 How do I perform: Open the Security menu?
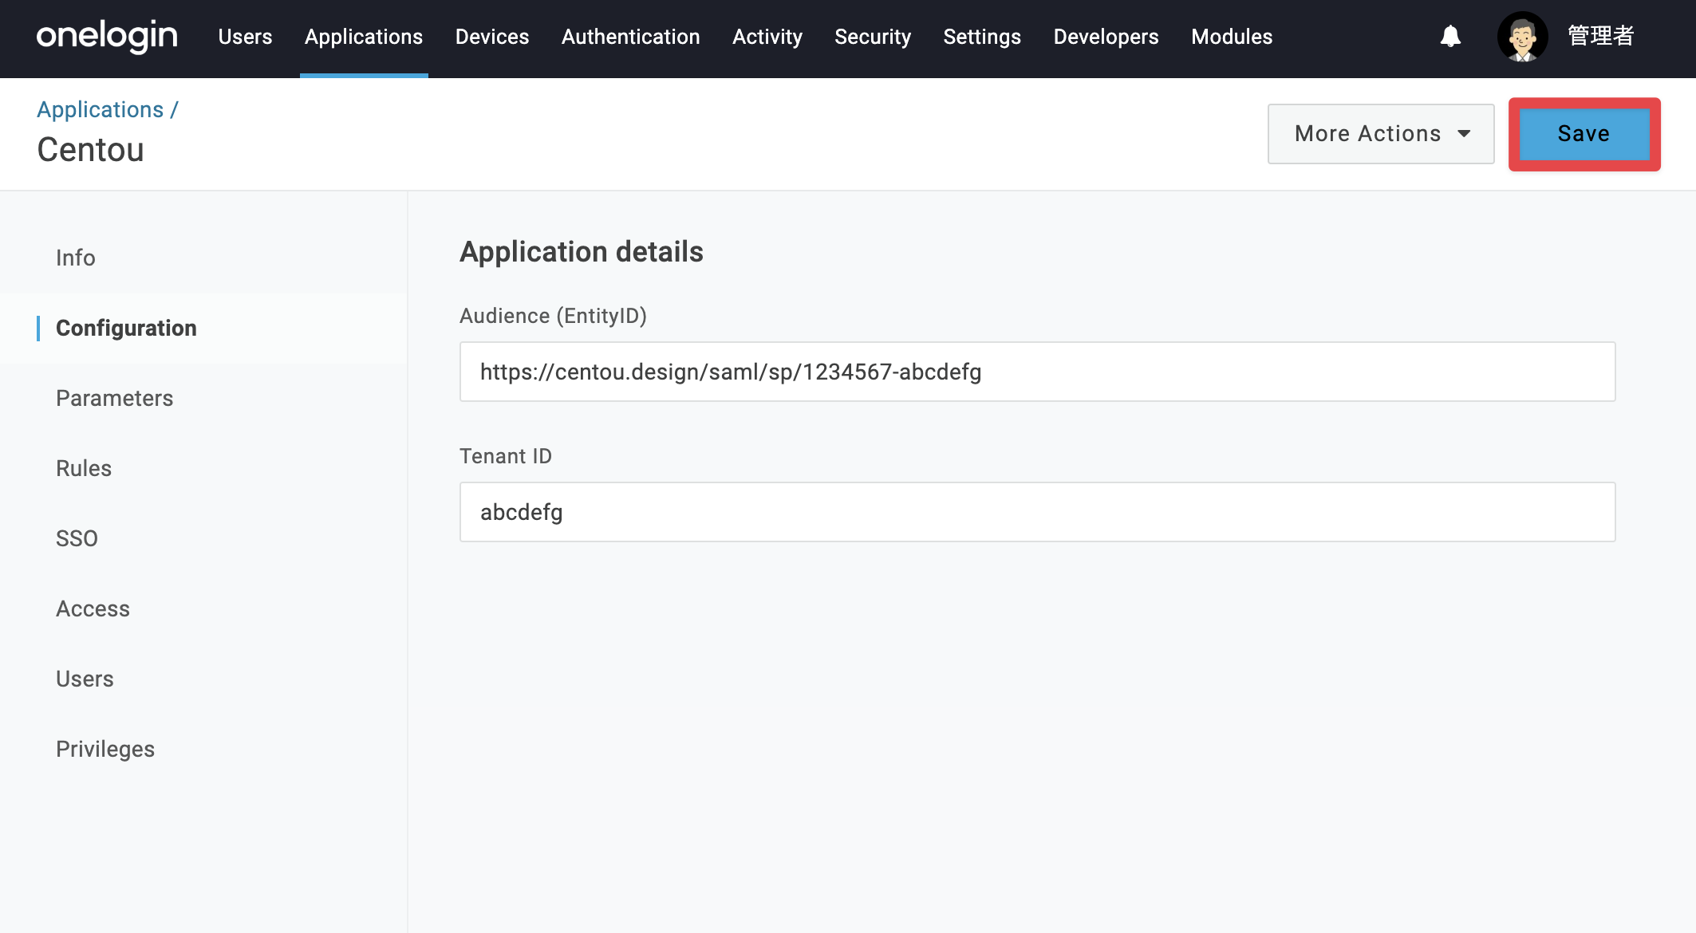[x=873, y=37]
